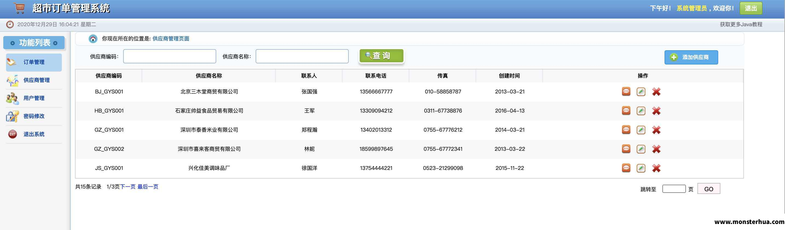Click the 传真 column header

tap(443, 76)
